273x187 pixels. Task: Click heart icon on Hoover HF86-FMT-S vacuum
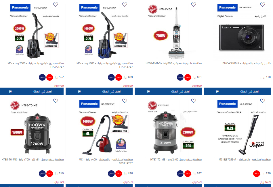point(194,5)
